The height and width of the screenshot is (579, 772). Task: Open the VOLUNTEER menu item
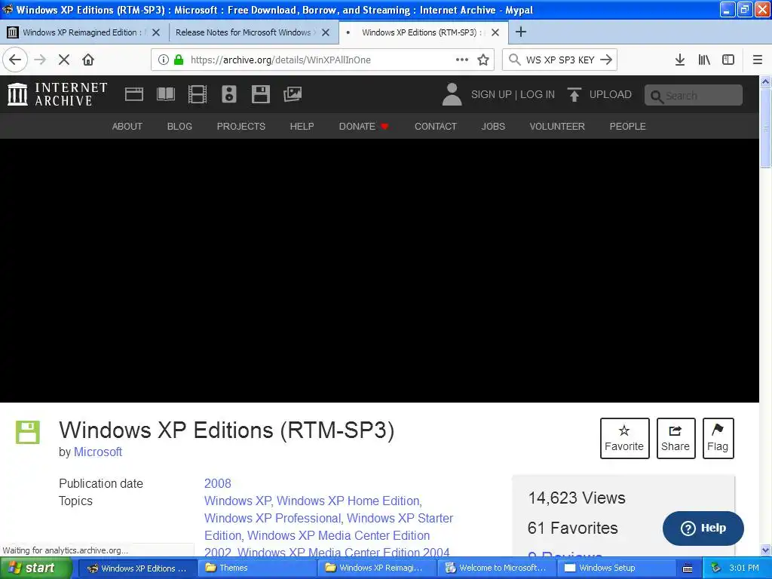(557, 126)
